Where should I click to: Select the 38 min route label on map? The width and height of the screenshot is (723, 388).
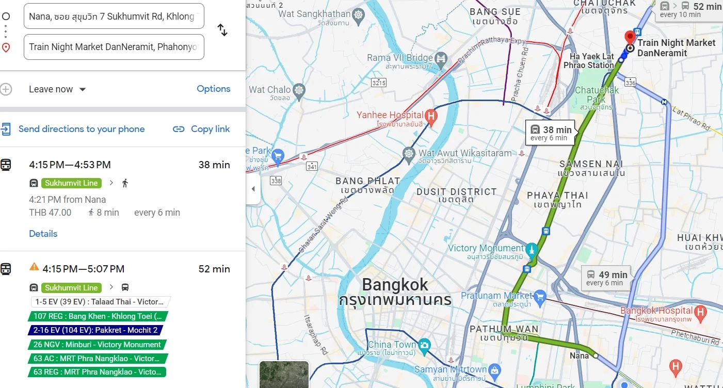pos(551,134)
